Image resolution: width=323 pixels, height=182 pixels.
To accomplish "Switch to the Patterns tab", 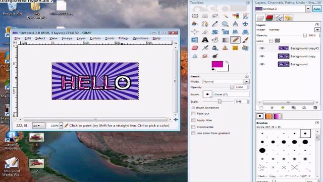I will [x=269, y=116].
